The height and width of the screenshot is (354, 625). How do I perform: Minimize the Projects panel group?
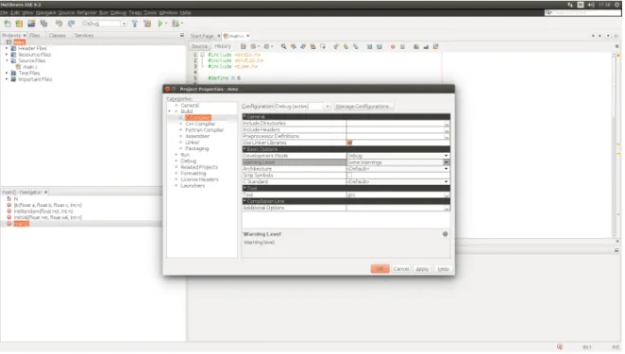[x=182, y=35]
